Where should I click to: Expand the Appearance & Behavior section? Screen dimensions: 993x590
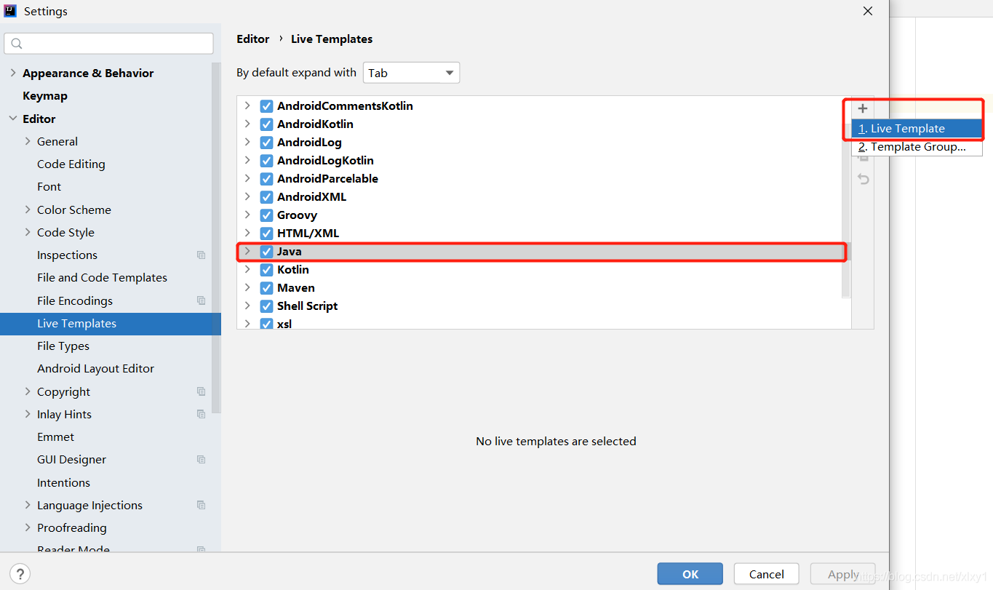pos(13,73)
